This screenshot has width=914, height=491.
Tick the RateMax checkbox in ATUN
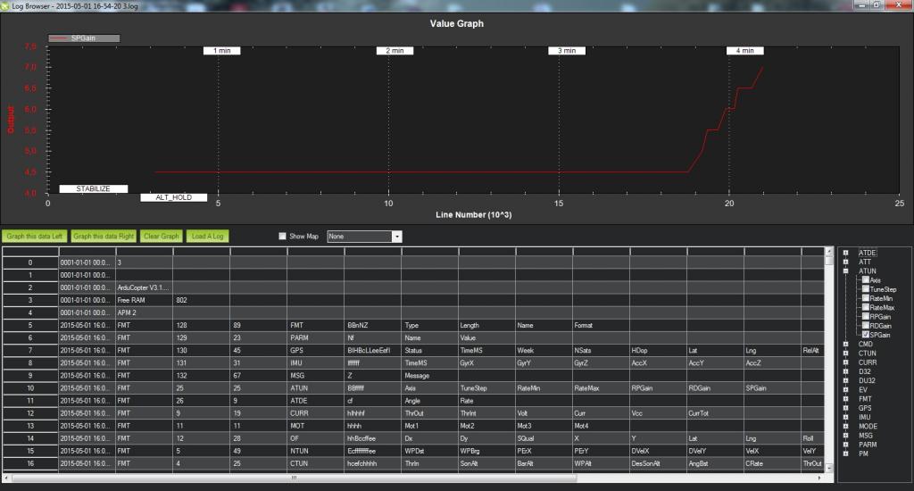tap(865, 307)
